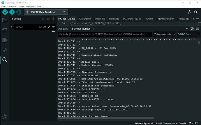Select the Serieller Monitor tab label

(x=81, y=29)
